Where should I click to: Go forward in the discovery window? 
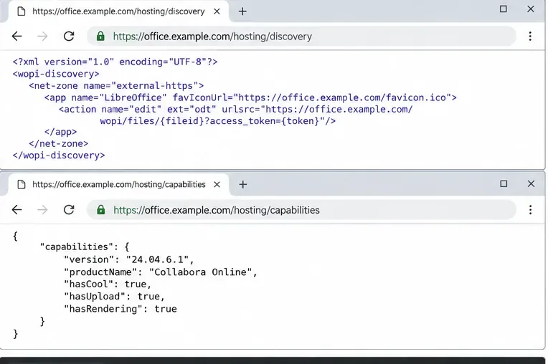42,37
